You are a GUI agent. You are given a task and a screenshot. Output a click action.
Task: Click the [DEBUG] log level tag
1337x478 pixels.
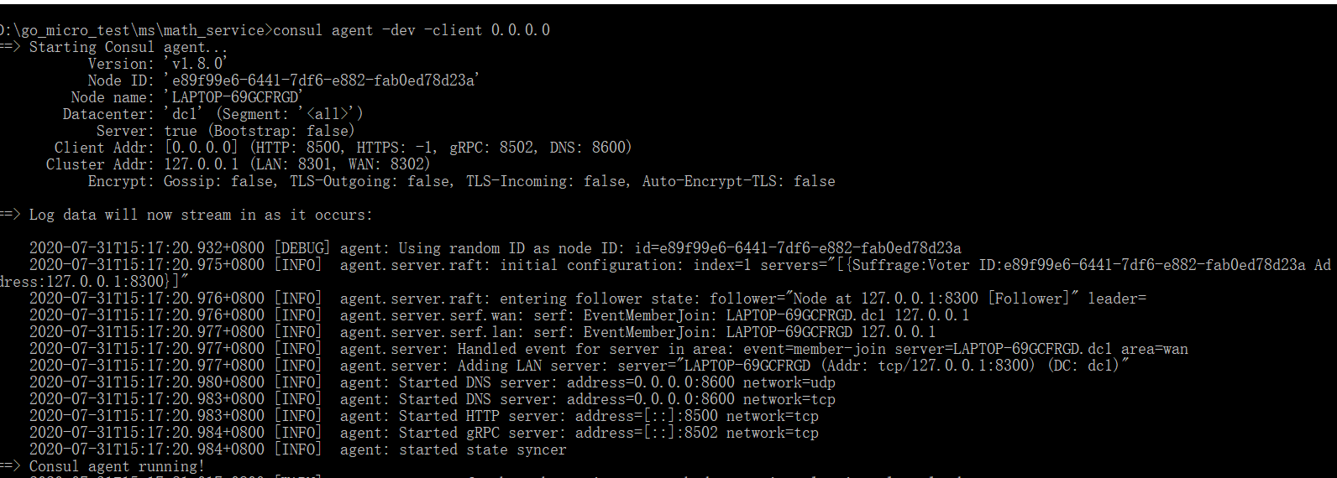click(x=302, y=248)
